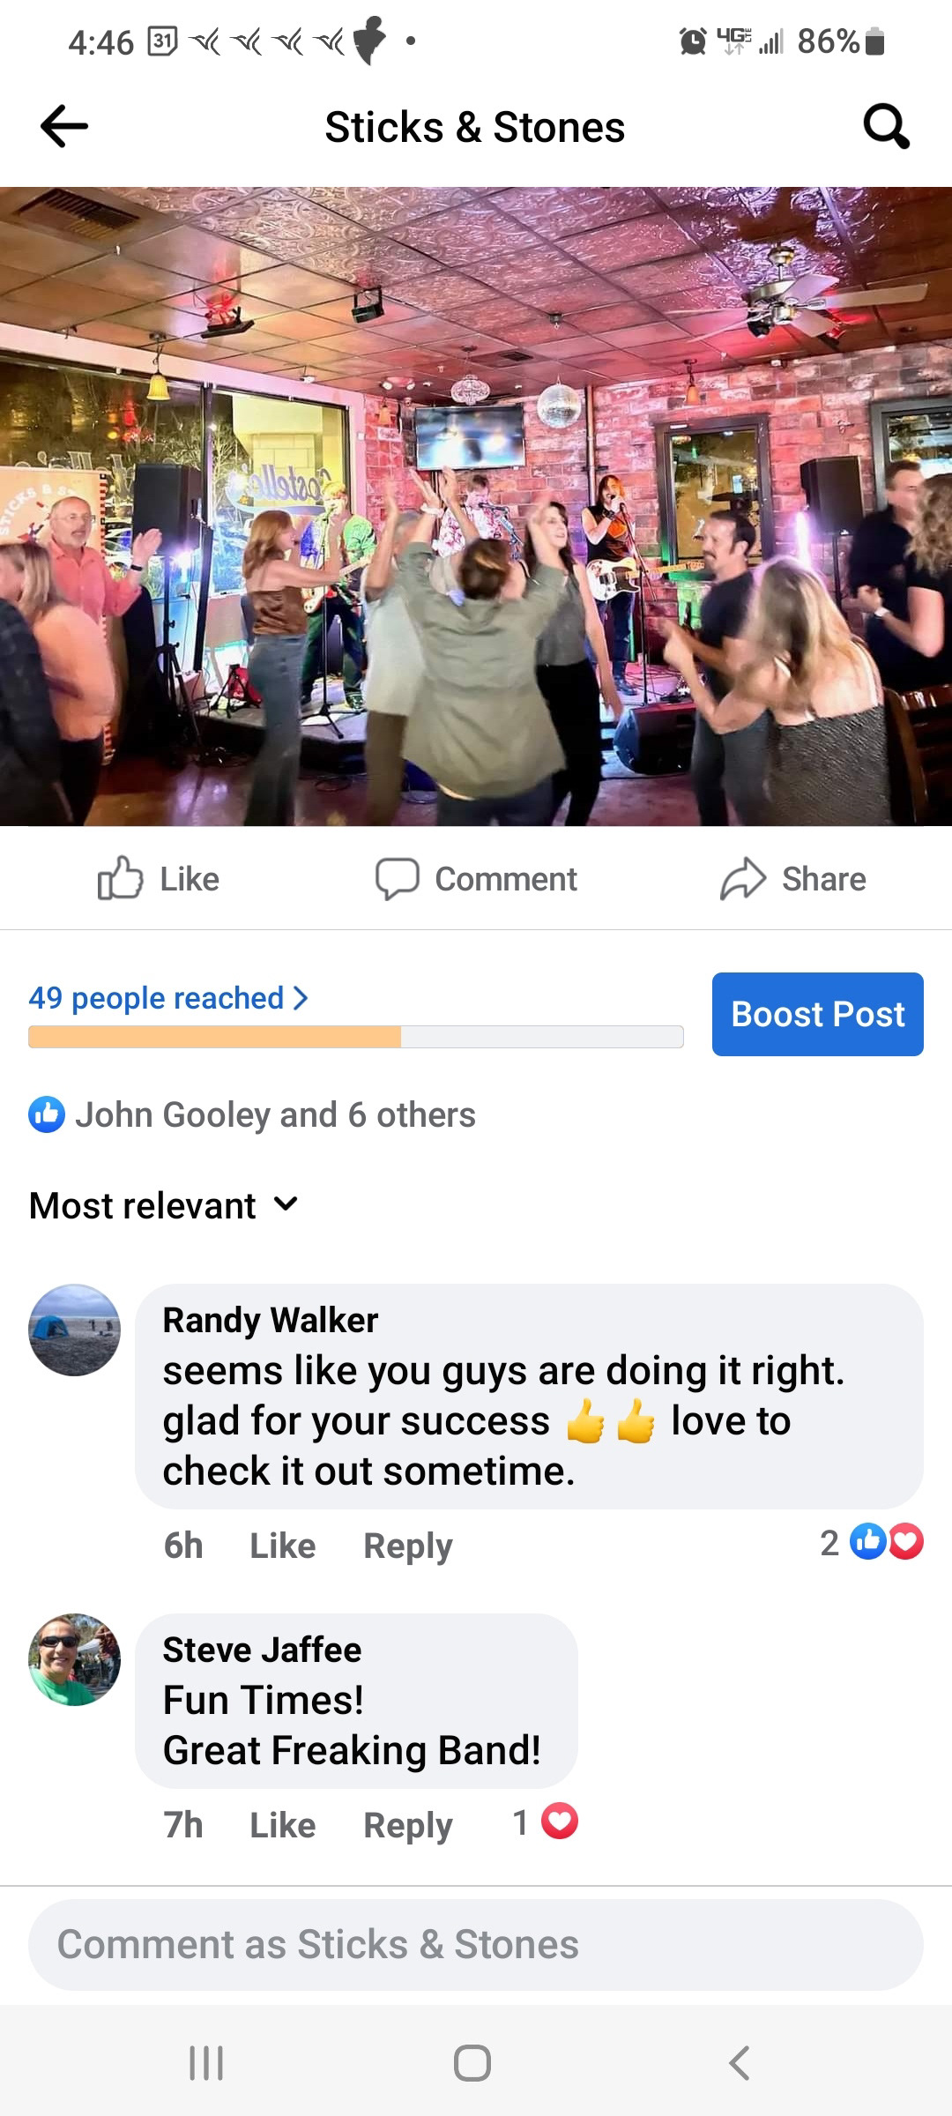Open the band photo in full view

click(476, 506)
